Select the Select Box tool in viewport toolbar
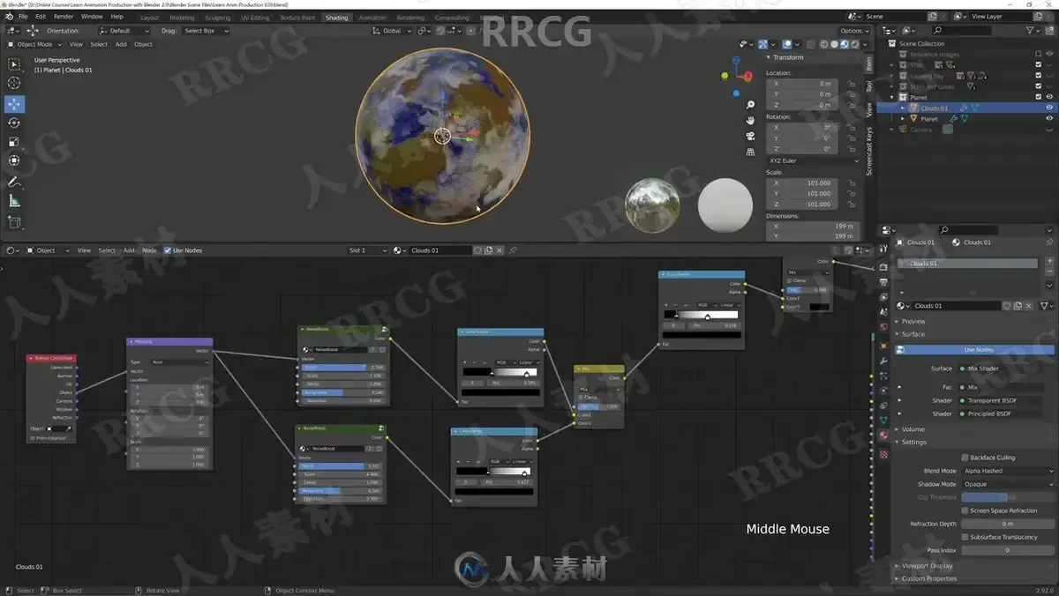 point(14,64)
